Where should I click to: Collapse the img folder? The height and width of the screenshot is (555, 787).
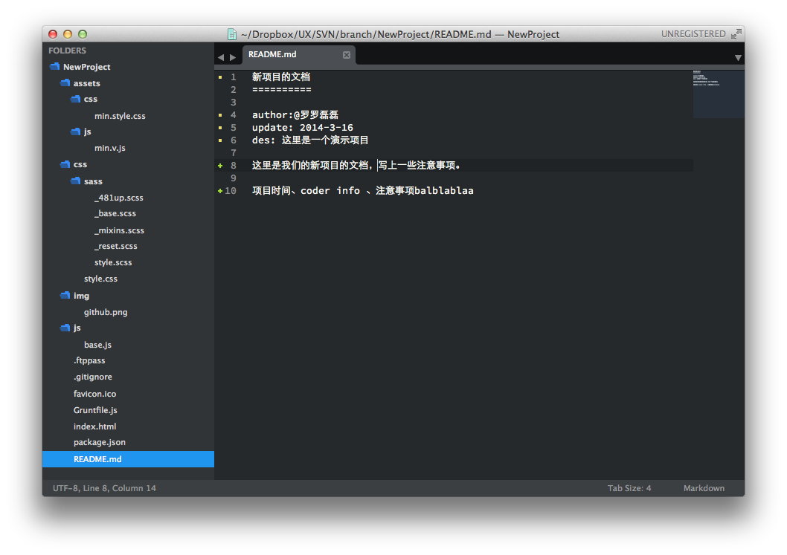click(65, 296)
